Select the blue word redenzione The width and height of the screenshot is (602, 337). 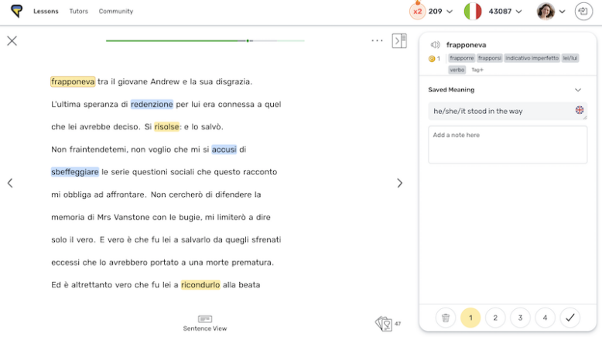point(152,104)
